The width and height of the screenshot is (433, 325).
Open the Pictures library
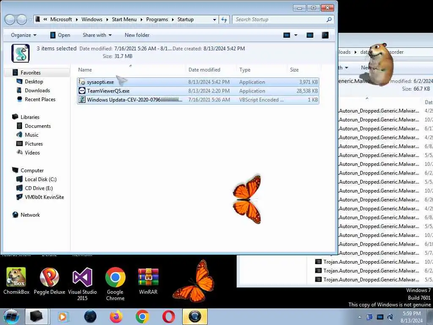click(34, 144)
